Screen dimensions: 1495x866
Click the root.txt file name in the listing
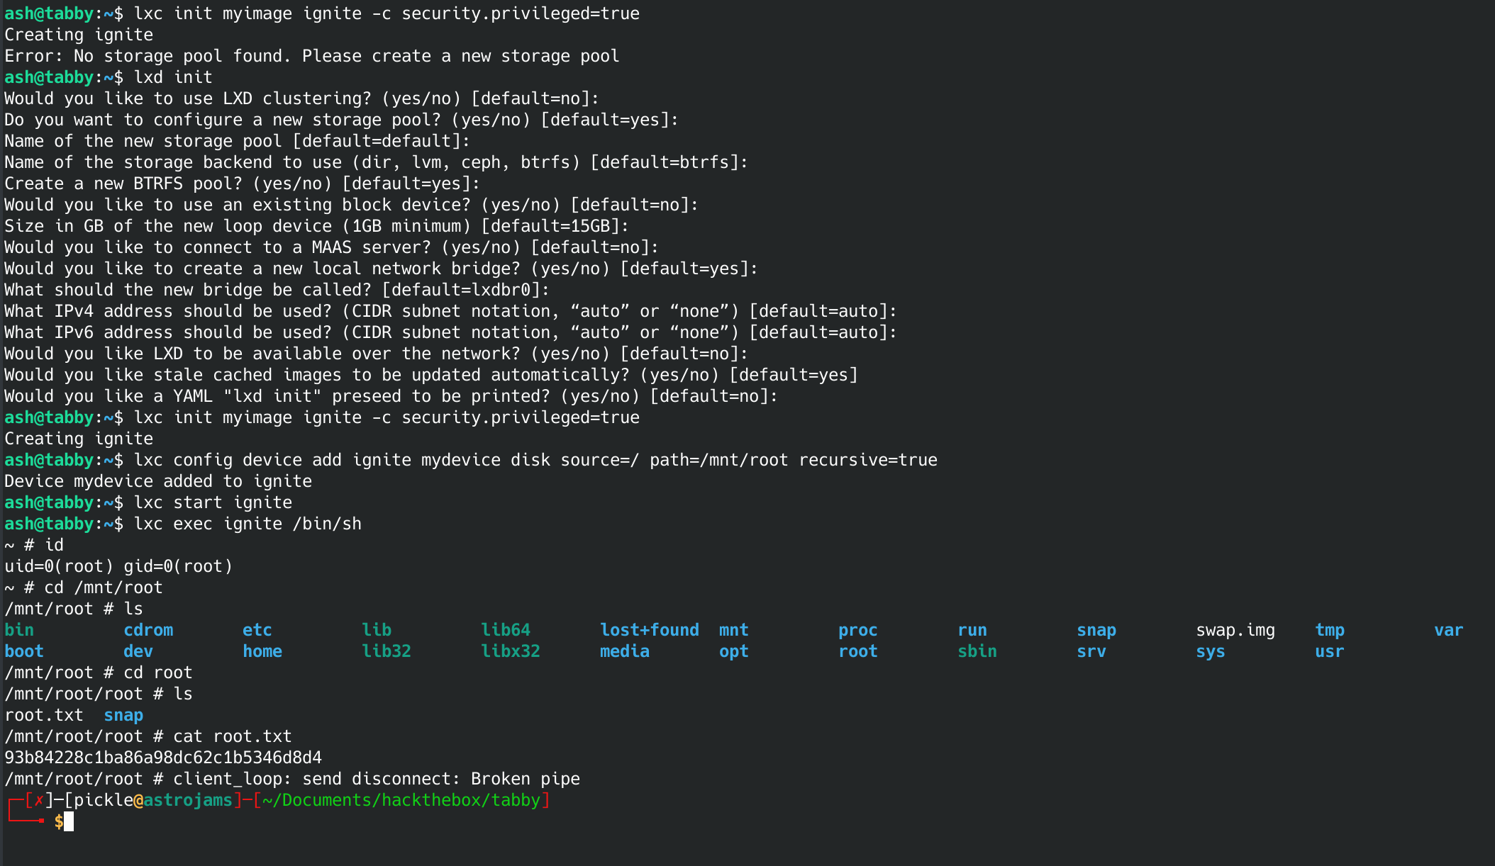coord(43,715)
